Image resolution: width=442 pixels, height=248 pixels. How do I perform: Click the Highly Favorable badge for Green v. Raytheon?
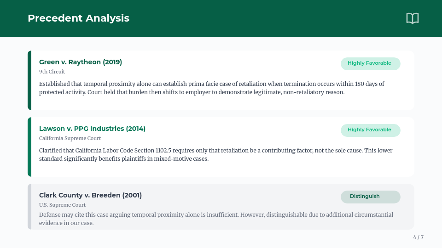click(370, 63)
